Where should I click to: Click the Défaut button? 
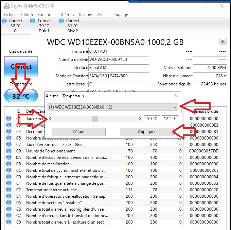[x=79, y=132]
